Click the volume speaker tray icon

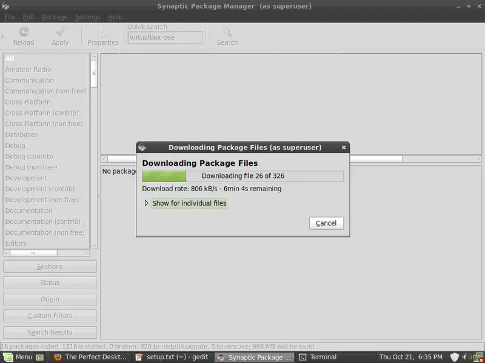(466, 357)
